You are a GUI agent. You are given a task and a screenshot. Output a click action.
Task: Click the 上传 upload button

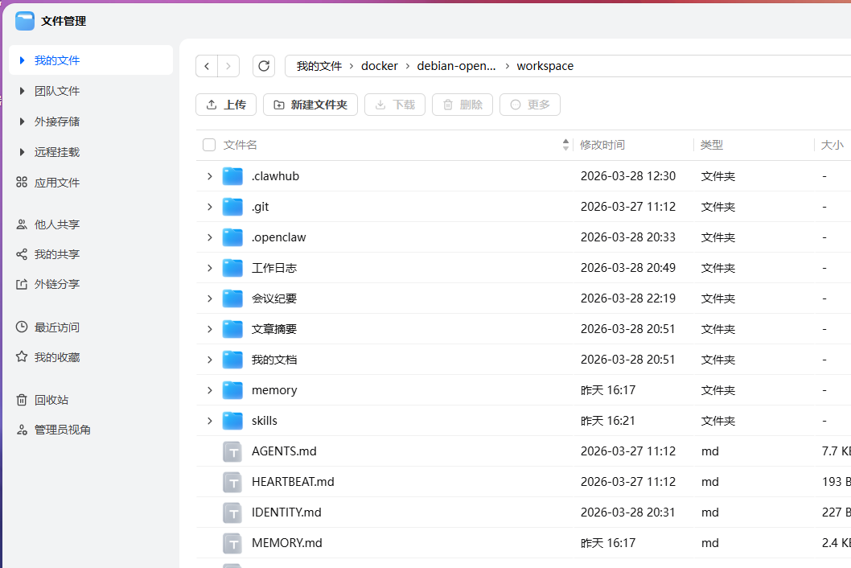[x=226, y=105]
